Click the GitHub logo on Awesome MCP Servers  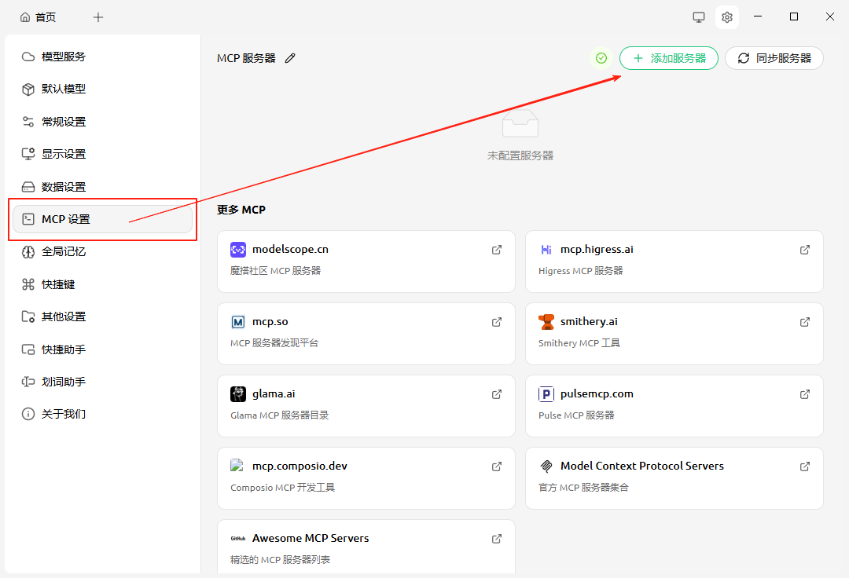click(x=238, y=539)
